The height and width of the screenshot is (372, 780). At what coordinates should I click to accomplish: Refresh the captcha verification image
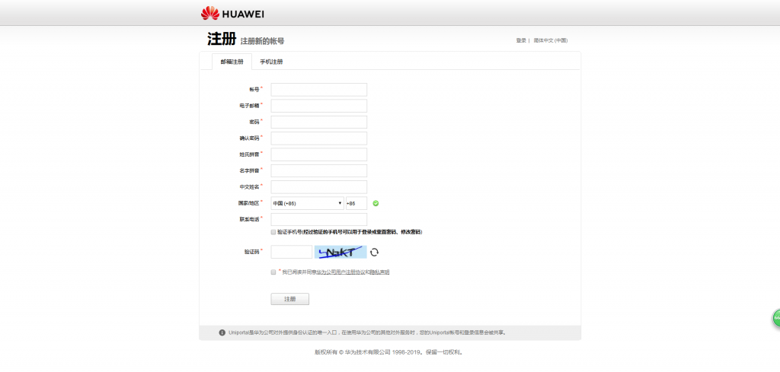(x=374, y=252)
